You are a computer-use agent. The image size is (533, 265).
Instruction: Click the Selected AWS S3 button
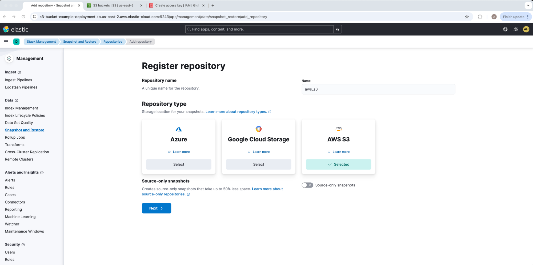pos(338,164)
